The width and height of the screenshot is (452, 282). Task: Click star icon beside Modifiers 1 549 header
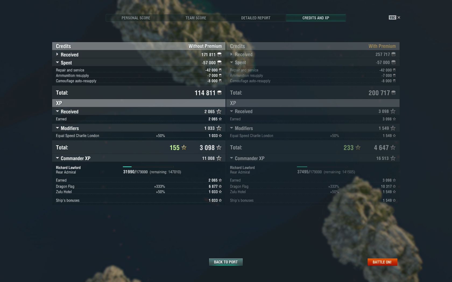tap(393, 128)
